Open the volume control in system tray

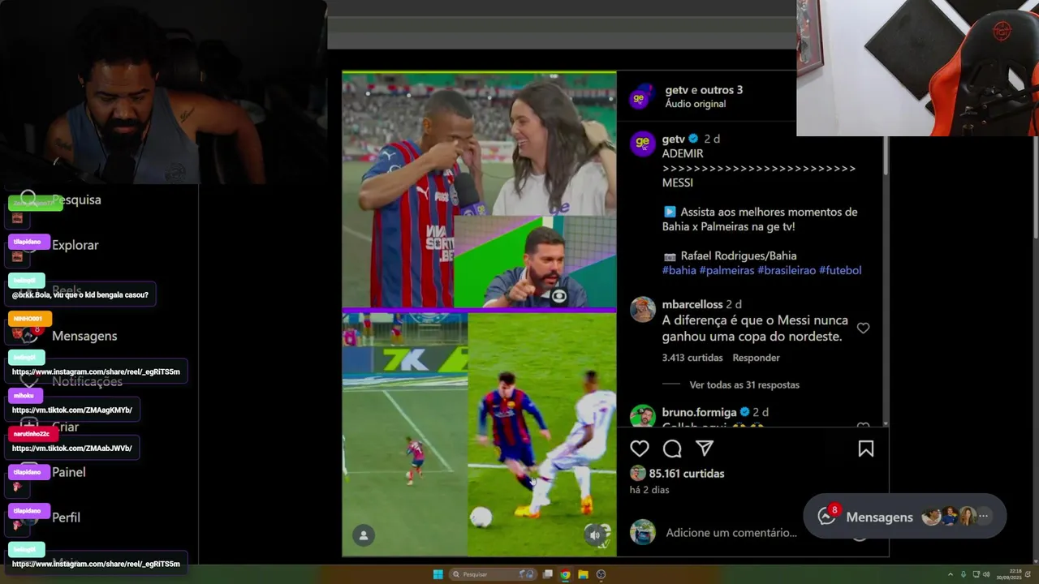point(987,574)
